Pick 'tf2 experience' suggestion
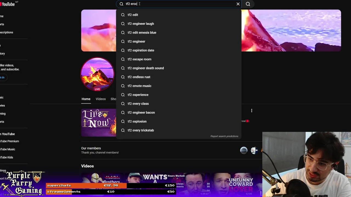 click(179, 95)
